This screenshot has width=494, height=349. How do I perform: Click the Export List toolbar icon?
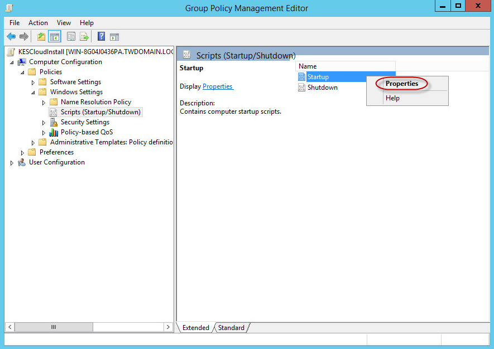click(x=84, y=36)
